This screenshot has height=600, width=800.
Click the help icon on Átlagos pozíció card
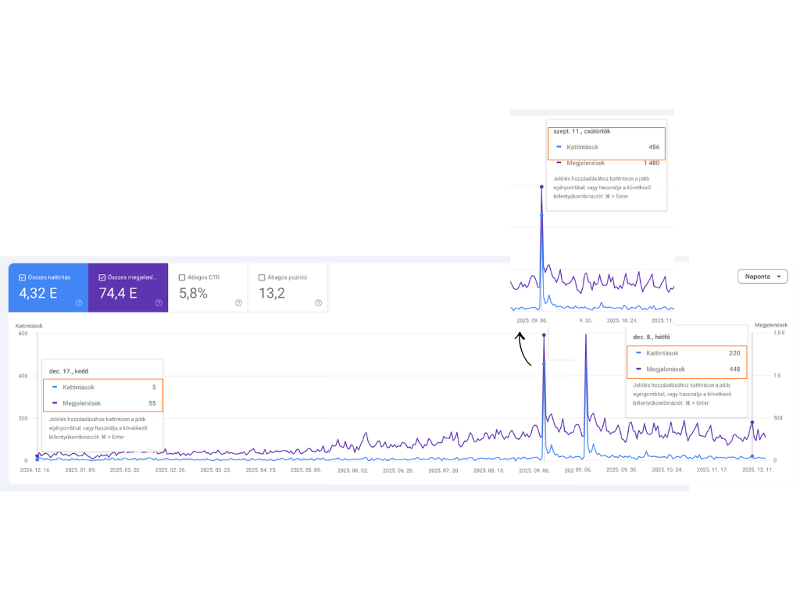coord(318,302)
